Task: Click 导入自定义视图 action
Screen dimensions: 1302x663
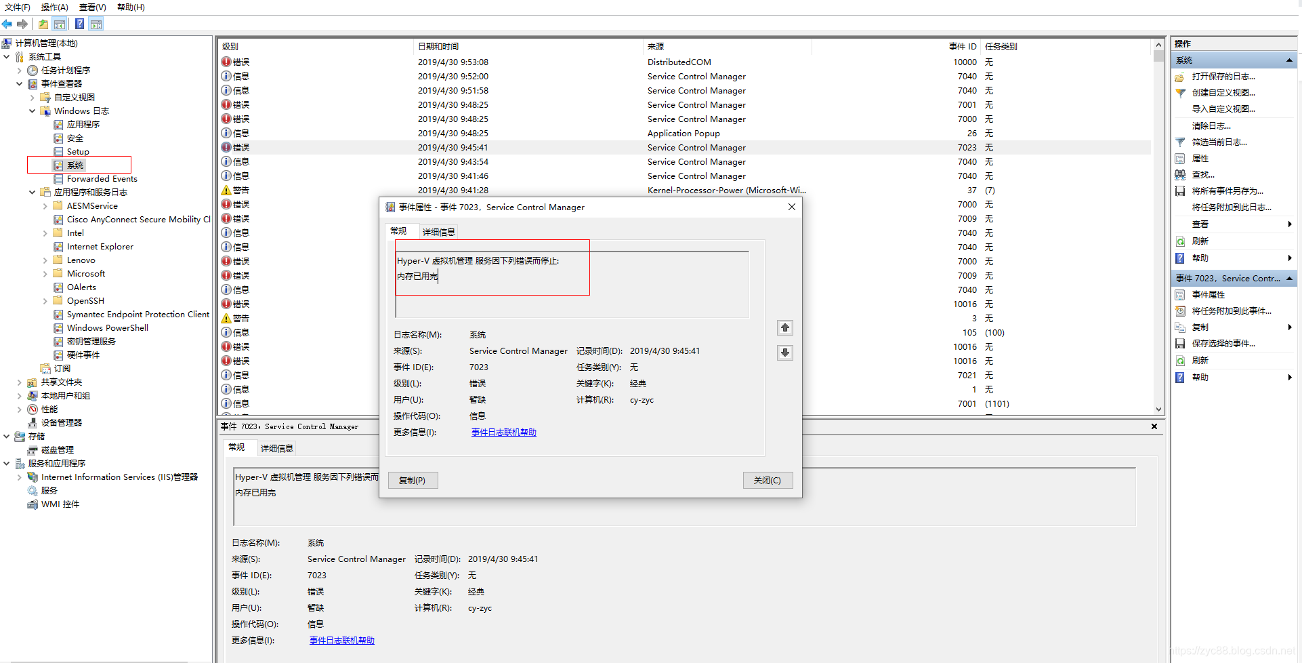Action: [1223, 109]
